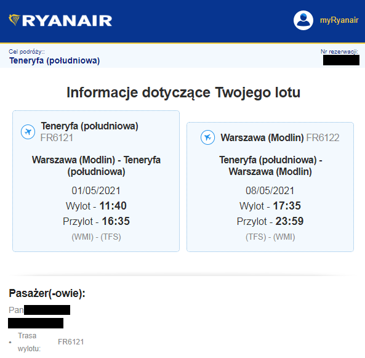Select flight number FR6122 in return card
Viewport: 365px width, 358px height.
pos(323,138)
